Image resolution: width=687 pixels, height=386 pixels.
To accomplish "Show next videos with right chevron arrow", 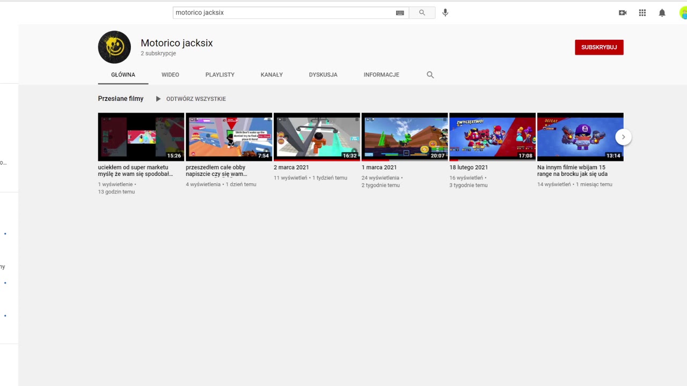I will 623,137.
